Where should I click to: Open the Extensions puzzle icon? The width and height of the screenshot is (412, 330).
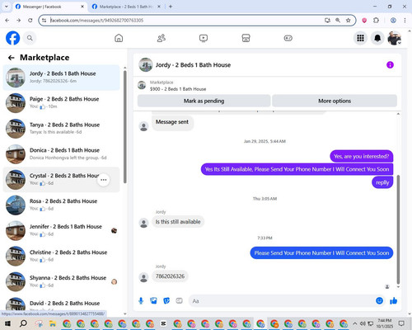pos(377,21)
